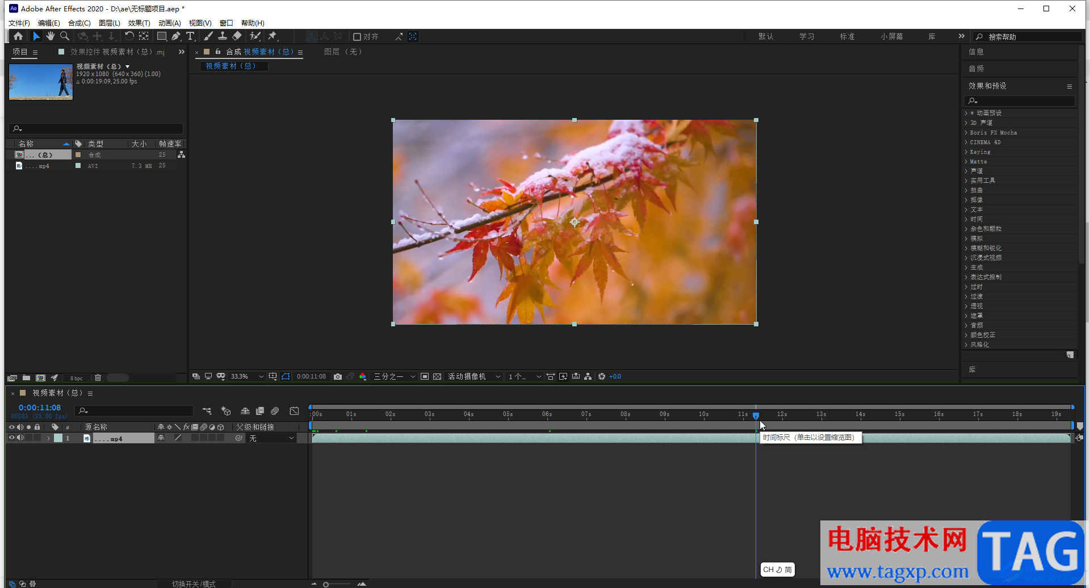Select the Eraser tool

pos(237,36)
